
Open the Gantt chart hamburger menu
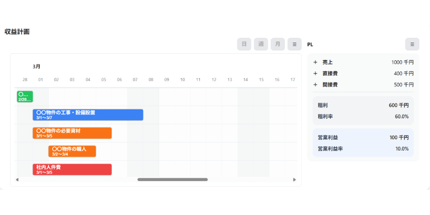coord(294,44)
